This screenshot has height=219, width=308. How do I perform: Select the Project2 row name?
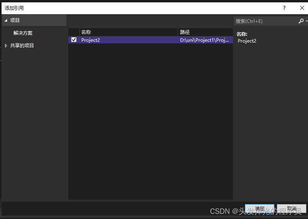pyautogui.click(x=90, y=40)
